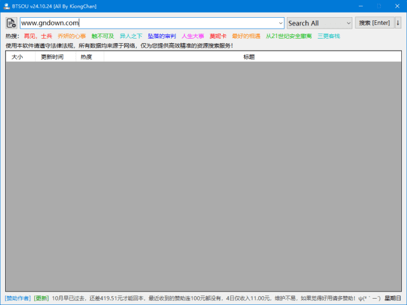Viewport: 407px width, 305px height.
Task: Choose hot search 异人之下
Action: 131,36
